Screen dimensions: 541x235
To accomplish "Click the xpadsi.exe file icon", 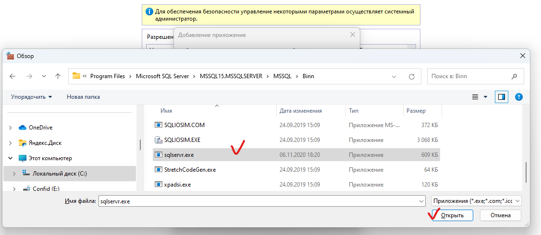I will tap(159, 184).
